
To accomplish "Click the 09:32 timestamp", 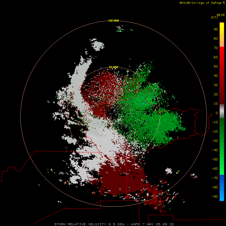I will click(168, 224).
